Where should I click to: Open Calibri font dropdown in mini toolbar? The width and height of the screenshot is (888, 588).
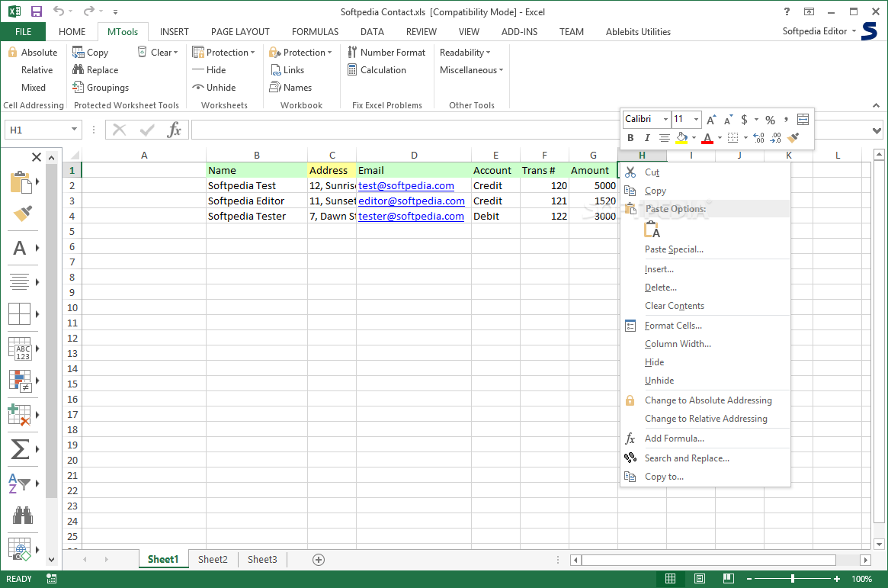(x=665, y=119)
